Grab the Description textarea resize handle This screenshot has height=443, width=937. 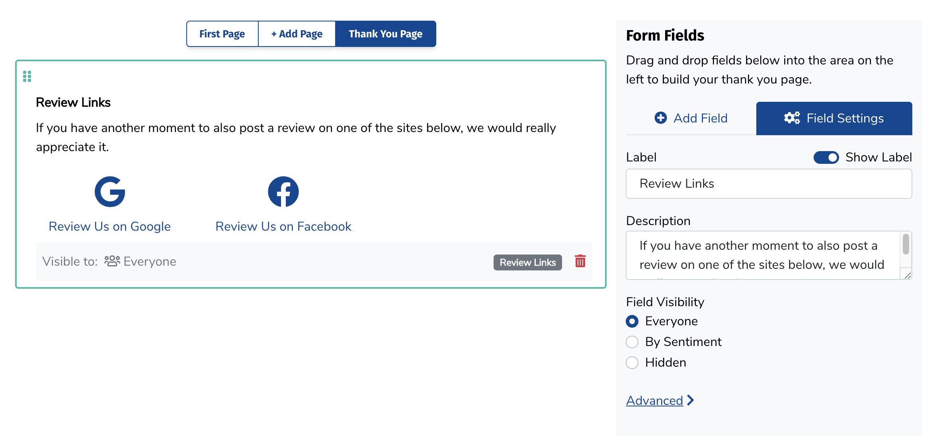point(907,275)
